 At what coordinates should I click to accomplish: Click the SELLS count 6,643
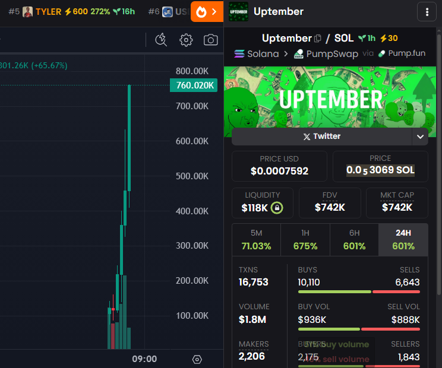pos(408,282)
